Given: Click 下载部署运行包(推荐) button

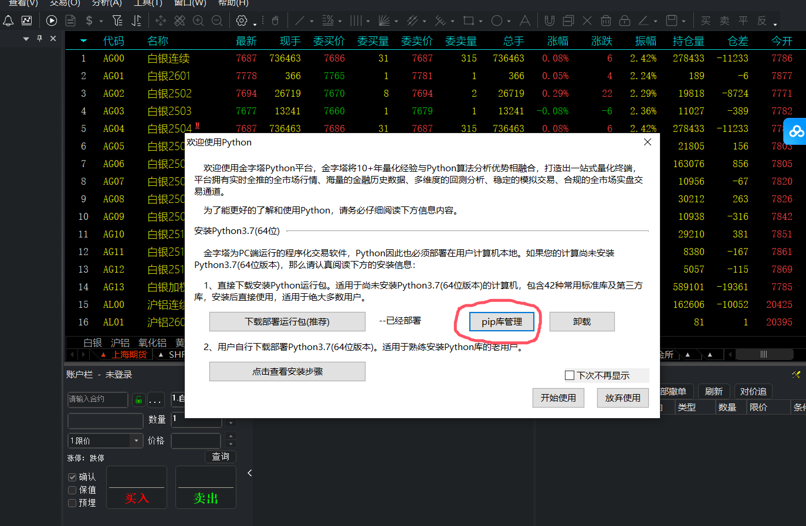Looking at the screenshot, I should (x=287, y=321).
